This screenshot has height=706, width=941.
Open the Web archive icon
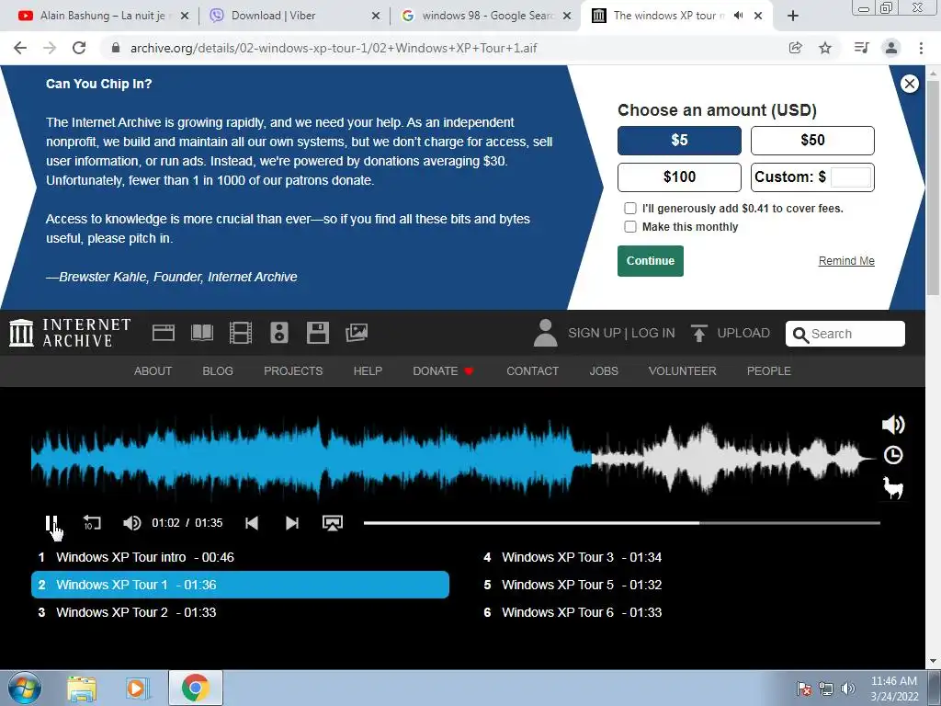coord(164,333)
